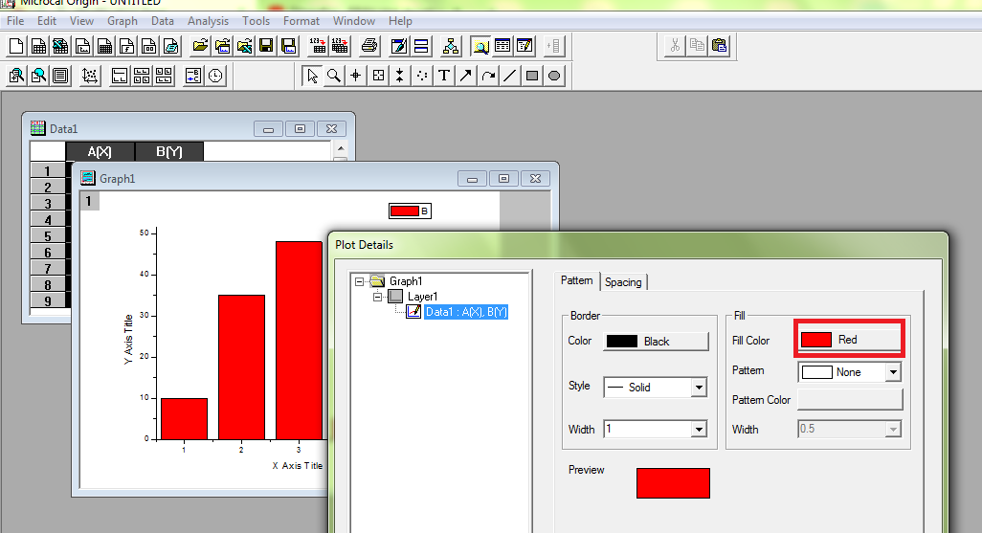This screenshot has width=982, height=533.
Task: Click the Border Color Black button
Action: click(655, 341)
